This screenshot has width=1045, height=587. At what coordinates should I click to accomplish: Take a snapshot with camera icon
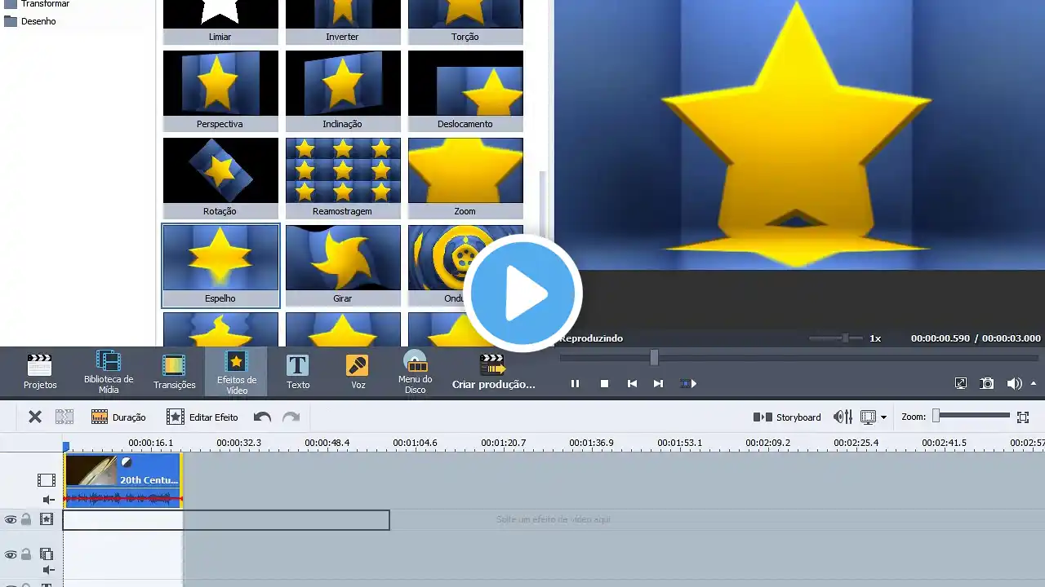[x=987, y=383]
